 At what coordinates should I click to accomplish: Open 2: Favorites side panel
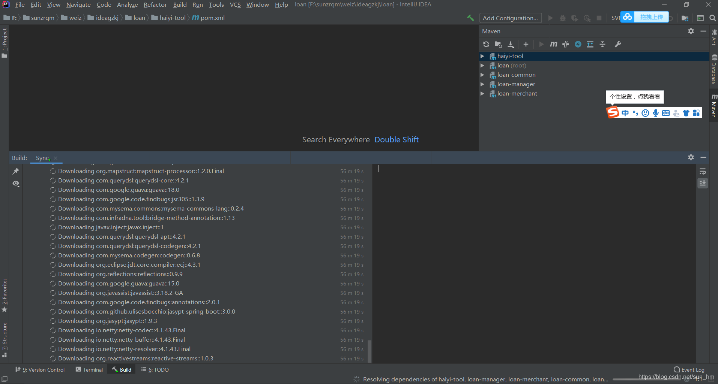(x=5, y=295)
